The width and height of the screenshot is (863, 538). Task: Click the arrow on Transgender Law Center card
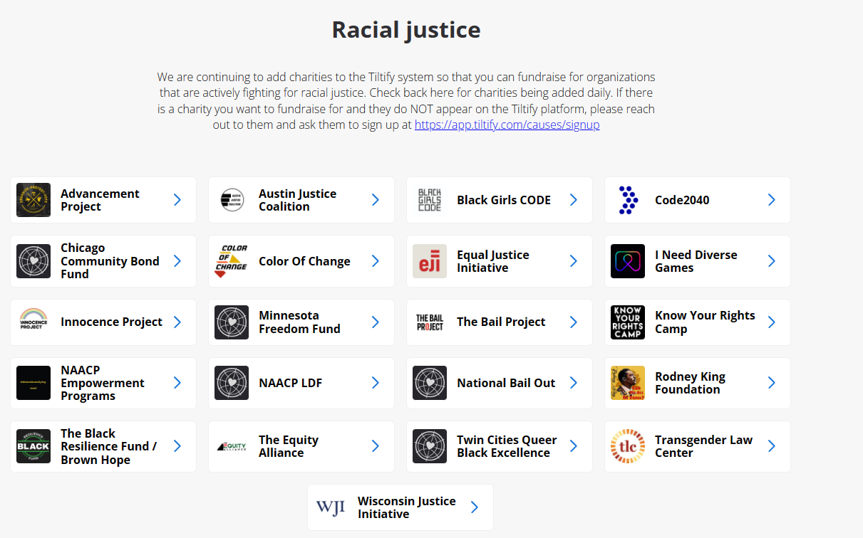(772, 446)
